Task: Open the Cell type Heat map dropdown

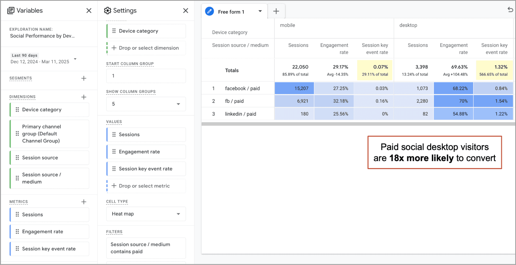Action: click(x=146, y=214)
